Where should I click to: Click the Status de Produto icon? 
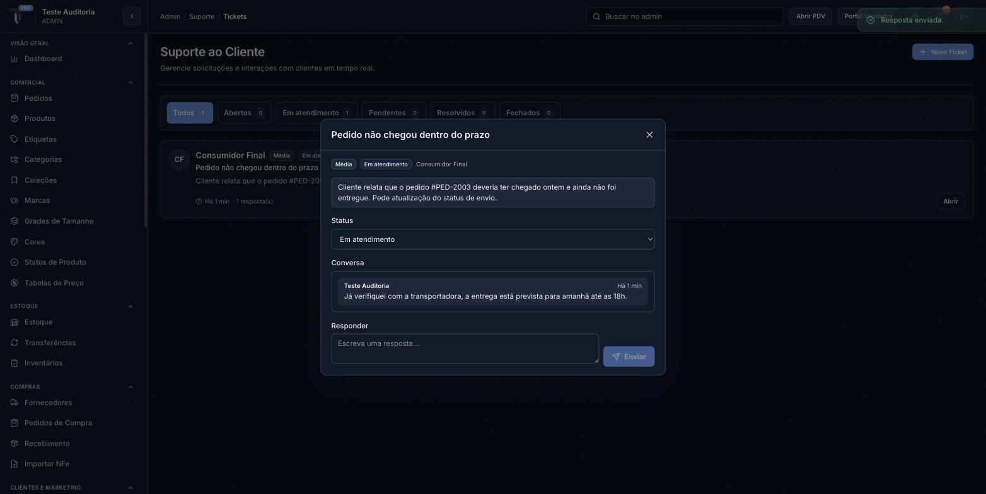pyautogui.click(x=14, y=262)
